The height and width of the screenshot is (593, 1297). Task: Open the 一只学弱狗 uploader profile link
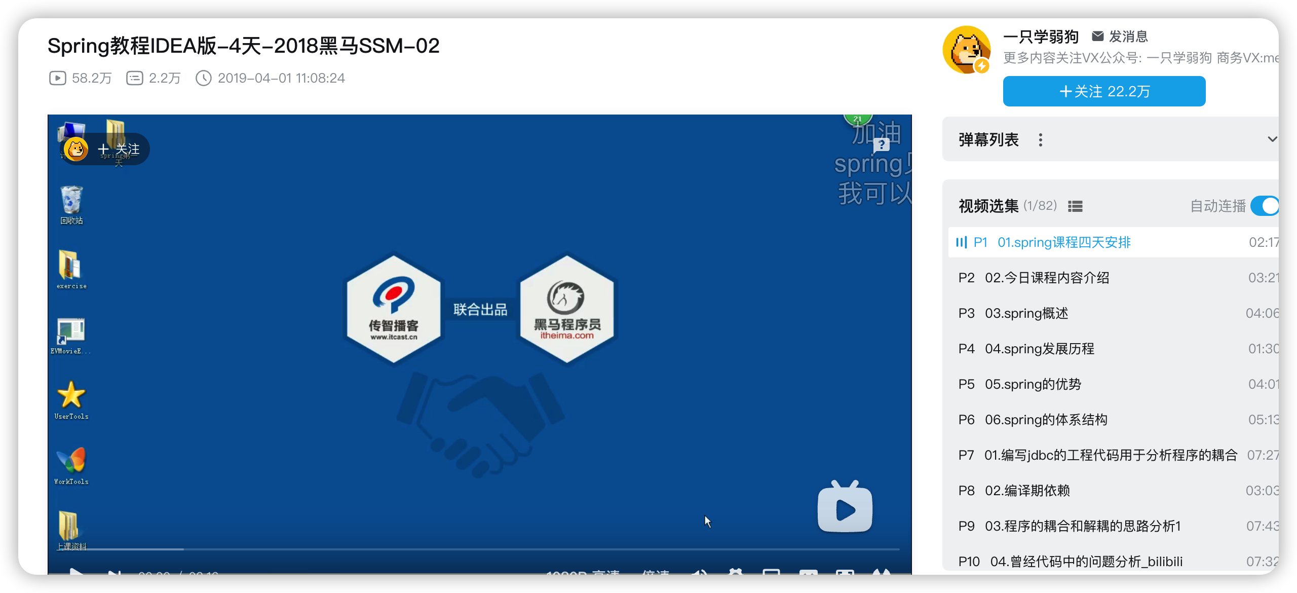[1041, 36]
